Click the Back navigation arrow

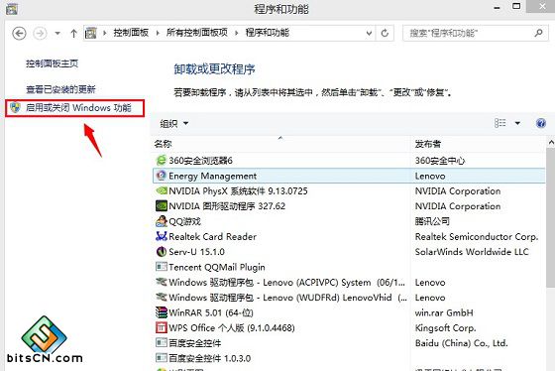coord(19,34)
